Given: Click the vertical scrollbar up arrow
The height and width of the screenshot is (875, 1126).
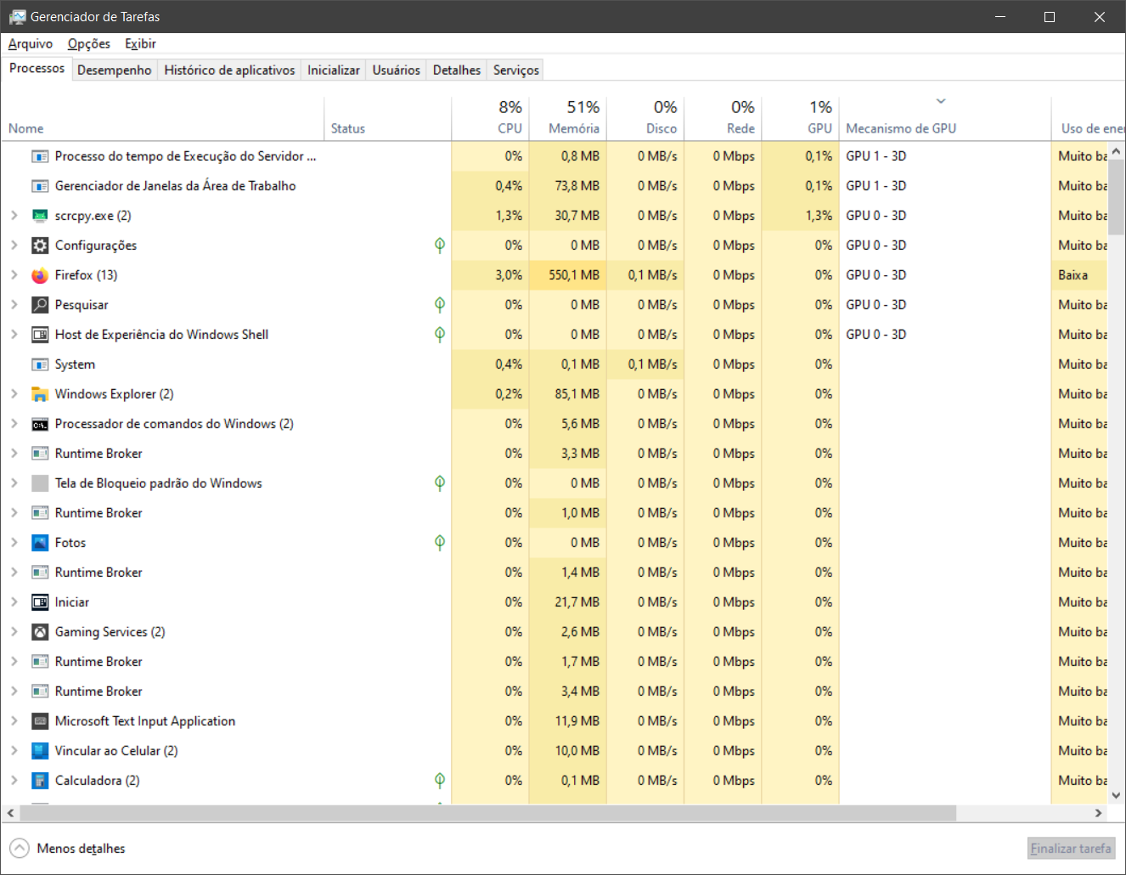Looking at the screenshot, I should click(x=1116, y=151).
